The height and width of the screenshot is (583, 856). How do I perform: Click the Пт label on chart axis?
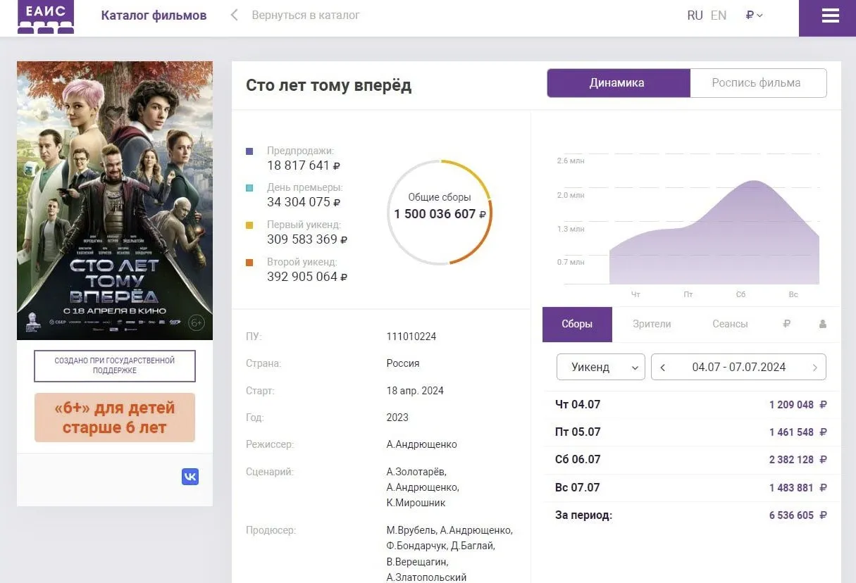[688, 294]
